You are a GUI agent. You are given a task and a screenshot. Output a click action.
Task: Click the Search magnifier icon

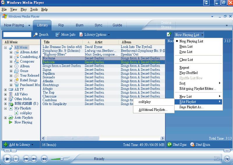click(x=36, y=35)
